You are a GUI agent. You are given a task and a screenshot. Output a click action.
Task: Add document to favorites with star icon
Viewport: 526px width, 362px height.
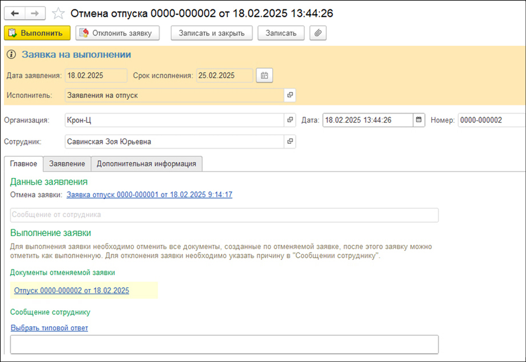point(58,13)
